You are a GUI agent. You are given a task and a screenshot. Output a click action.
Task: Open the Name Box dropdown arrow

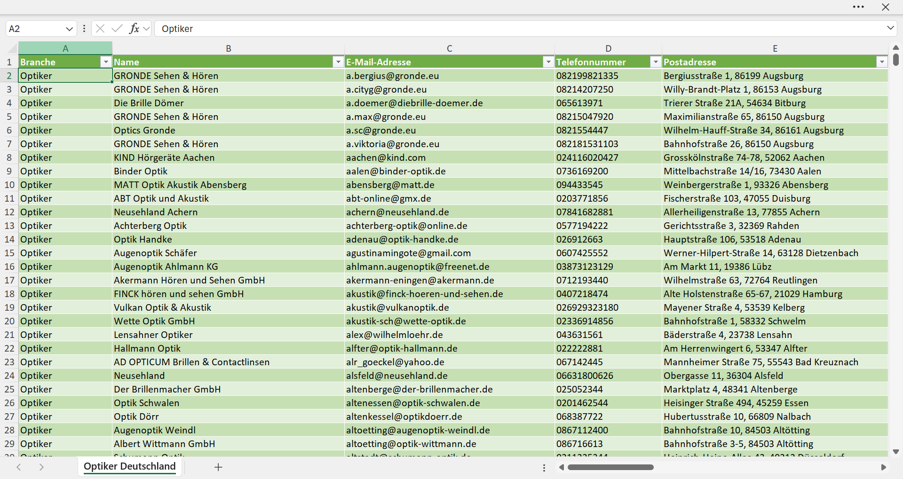pyautogui.click(x=70, y=29)
